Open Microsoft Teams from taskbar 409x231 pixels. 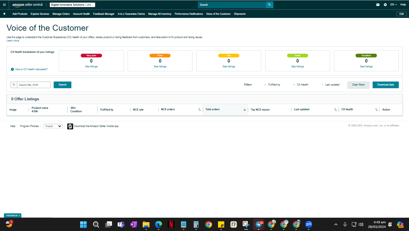121,224
